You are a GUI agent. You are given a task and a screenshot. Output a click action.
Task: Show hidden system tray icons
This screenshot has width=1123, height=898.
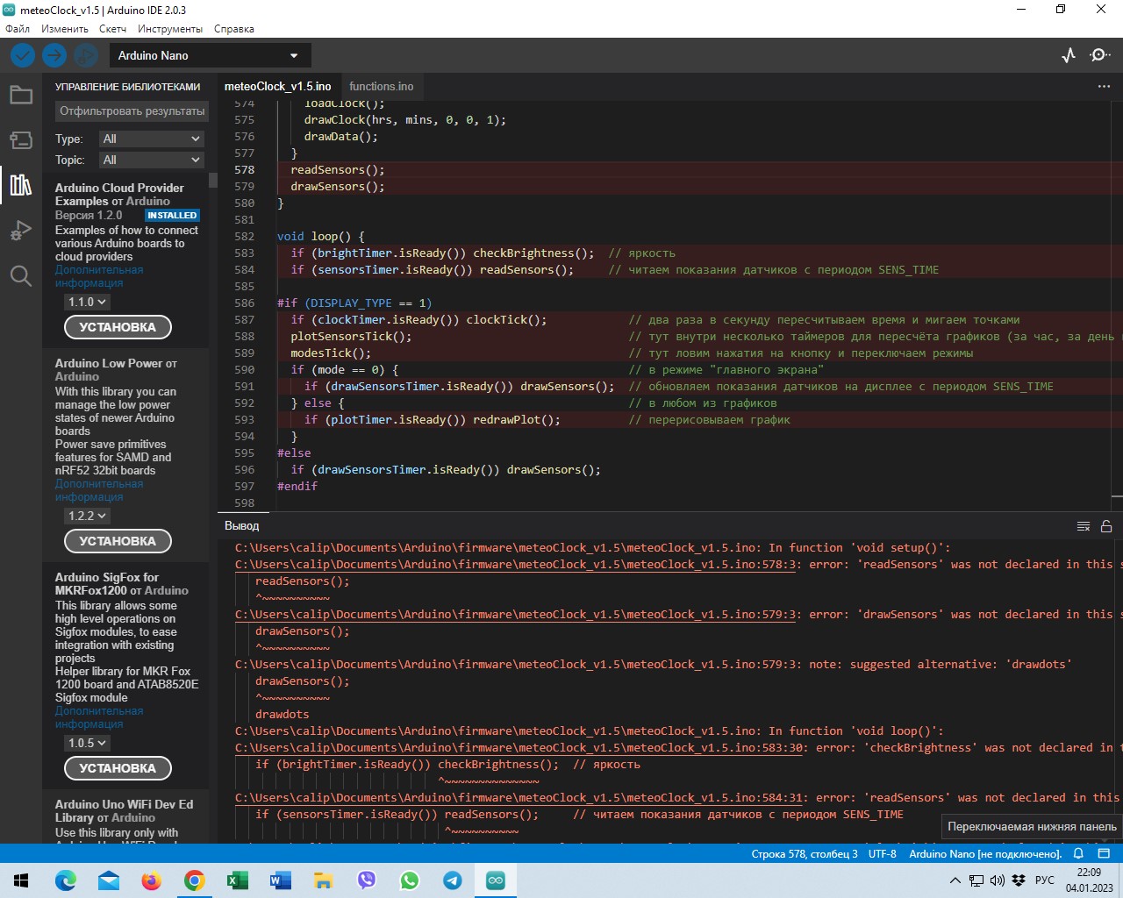(956, 880)
